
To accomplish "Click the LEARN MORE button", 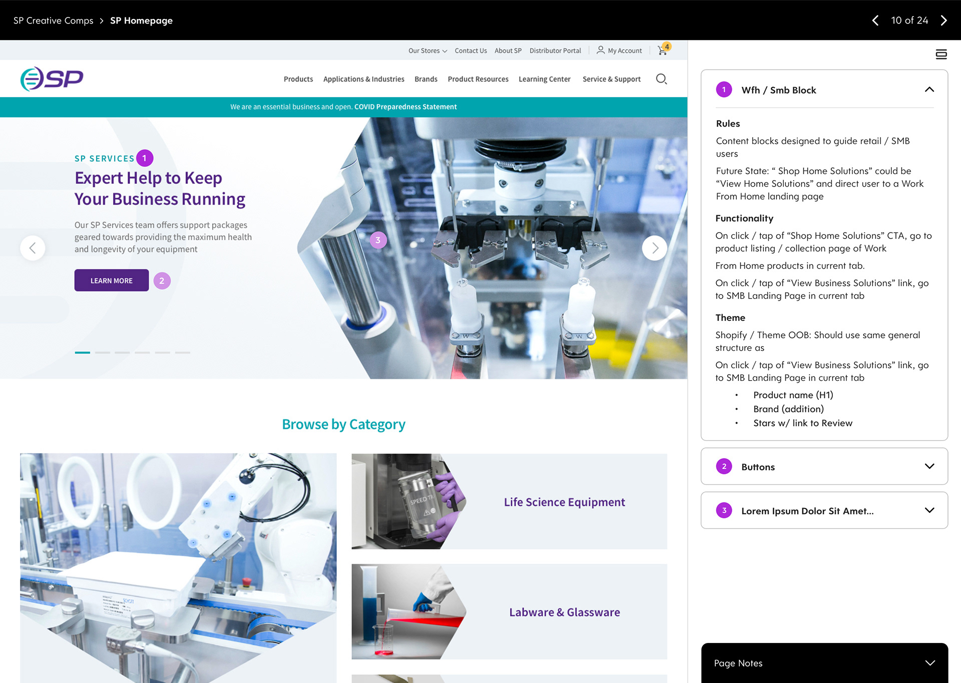I will pyautogui.click(x=112, y=280).
